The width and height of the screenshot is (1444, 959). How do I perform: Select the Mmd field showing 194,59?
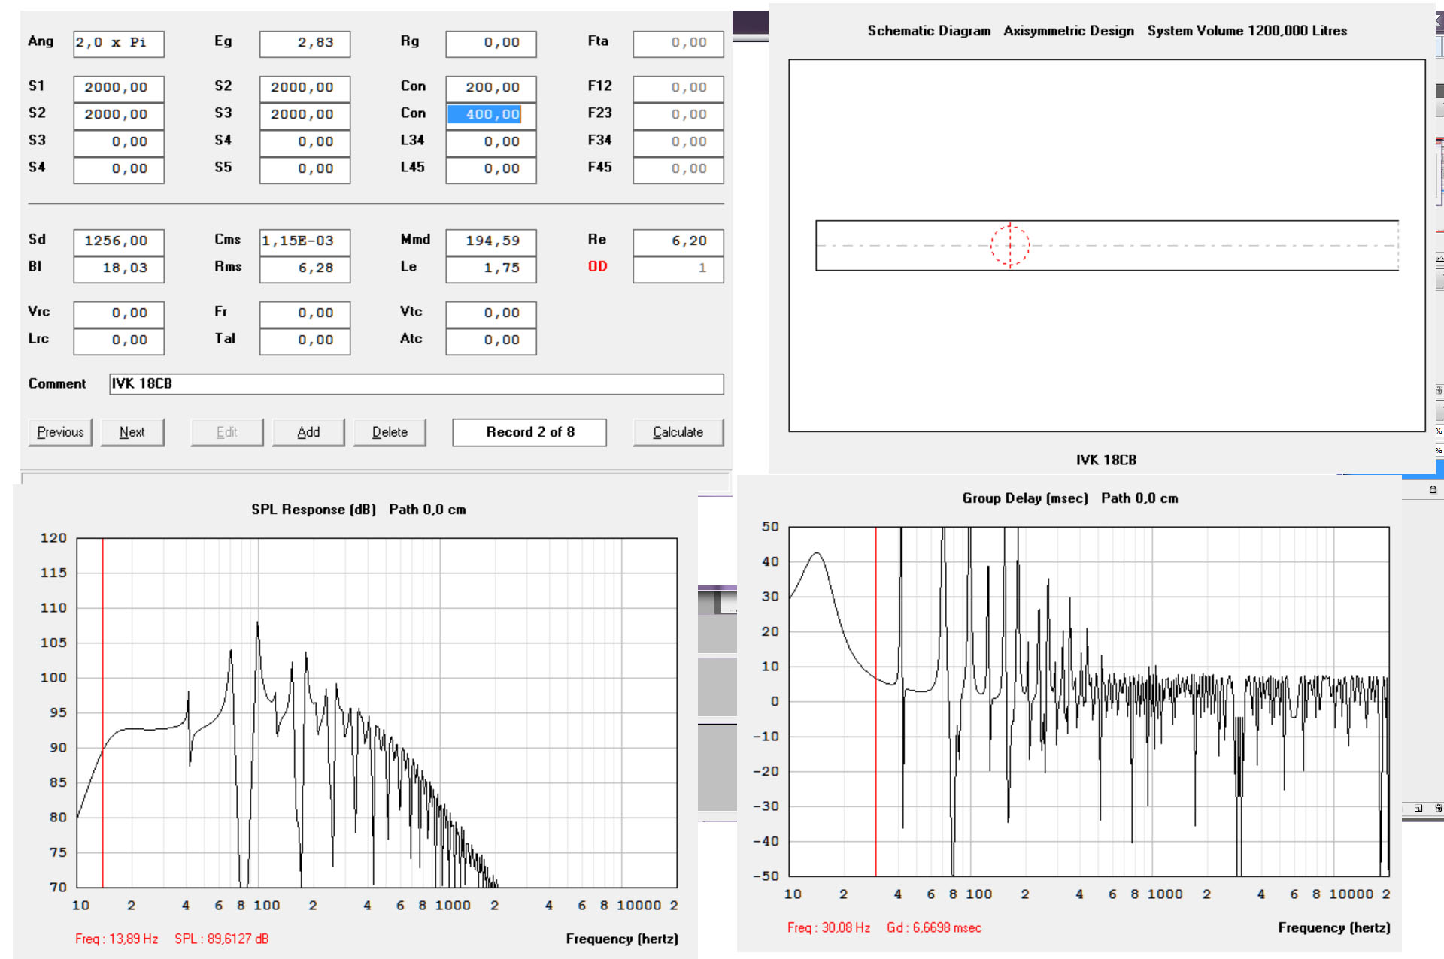pyautogui.click(x=491, y=241)
